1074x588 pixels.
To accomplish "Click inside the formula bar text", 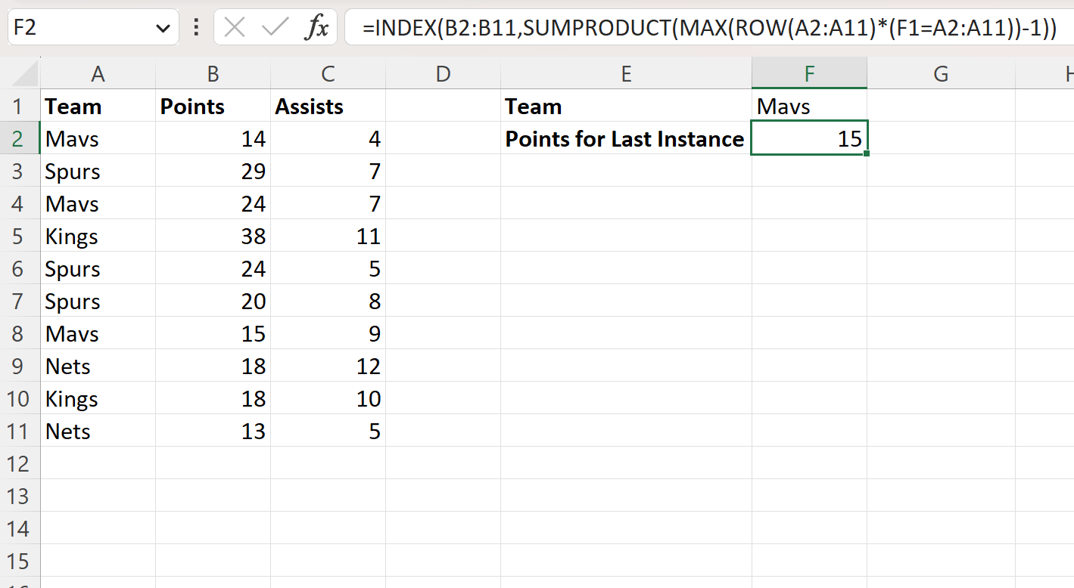I will click(x=708, y=28).
